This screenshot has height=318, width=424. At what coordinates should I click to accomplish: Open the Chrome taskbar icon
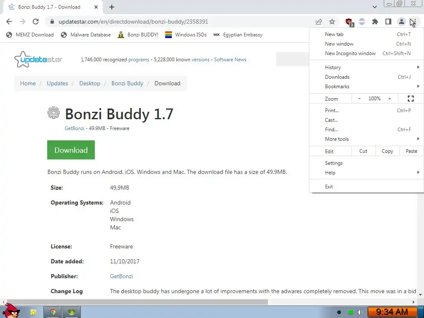click(x=53, y=312)
